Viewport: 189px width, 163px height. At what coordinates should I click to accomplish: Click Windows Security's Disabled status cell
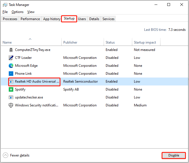pyautogui.click(x=112, y=105)
